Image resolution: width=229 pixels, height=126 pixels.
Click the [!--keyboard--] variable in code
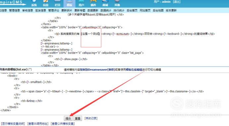[x=173, y=34]
